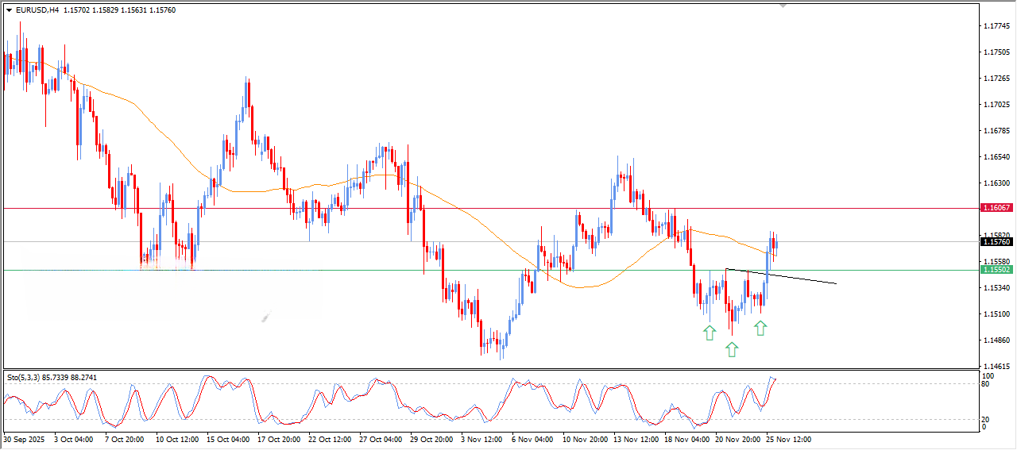The height and width of the screenshot is (450, 1017).
Task: Click the chart shift triangle marker at top
Action: 783,6
